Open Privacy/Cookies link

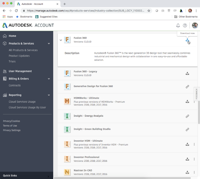(11, 121)
